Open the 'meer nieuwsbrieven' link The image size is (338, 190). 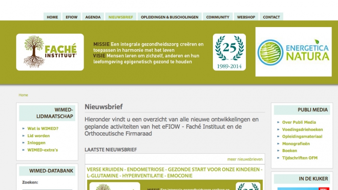coord(245,159)
